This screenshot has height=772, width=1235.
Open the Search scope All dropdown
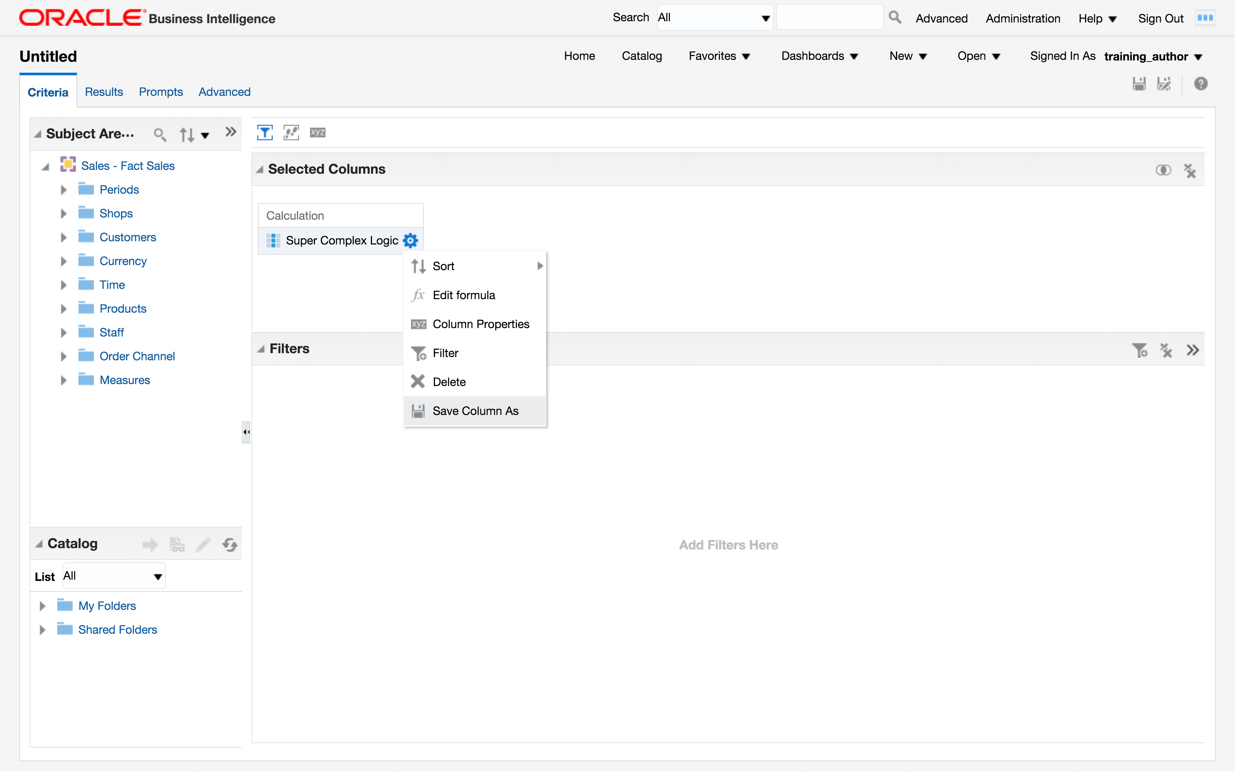(714, 18)
